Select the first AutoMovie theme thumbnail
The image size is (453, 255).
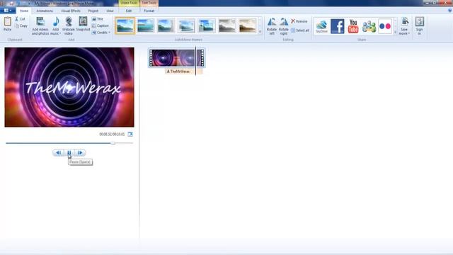(125, 25)
